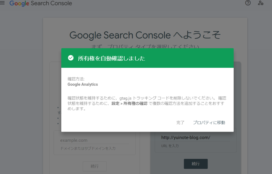Open the help question mark icon
Viewport: 272px width, 174px height.
(248, 3)
